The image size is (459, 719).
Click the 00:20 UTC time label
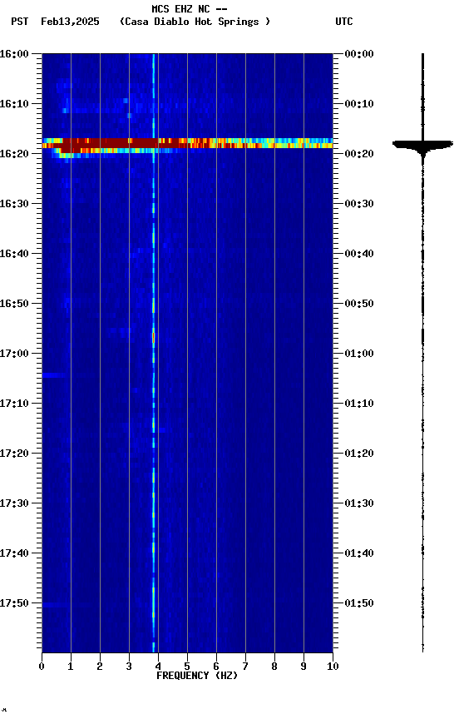[x=359, y=154]
